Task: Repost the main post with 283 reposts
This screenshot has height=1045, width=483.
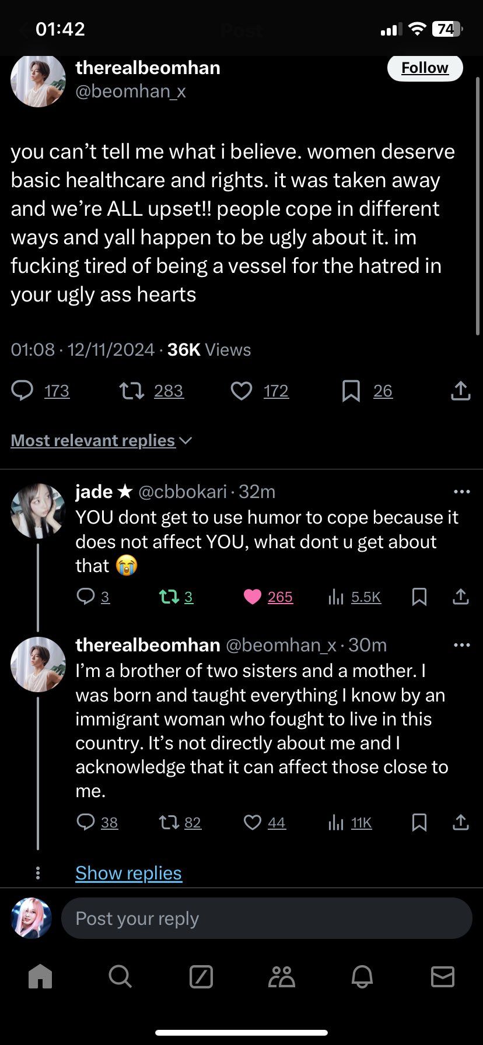Action: pos(132,391)
